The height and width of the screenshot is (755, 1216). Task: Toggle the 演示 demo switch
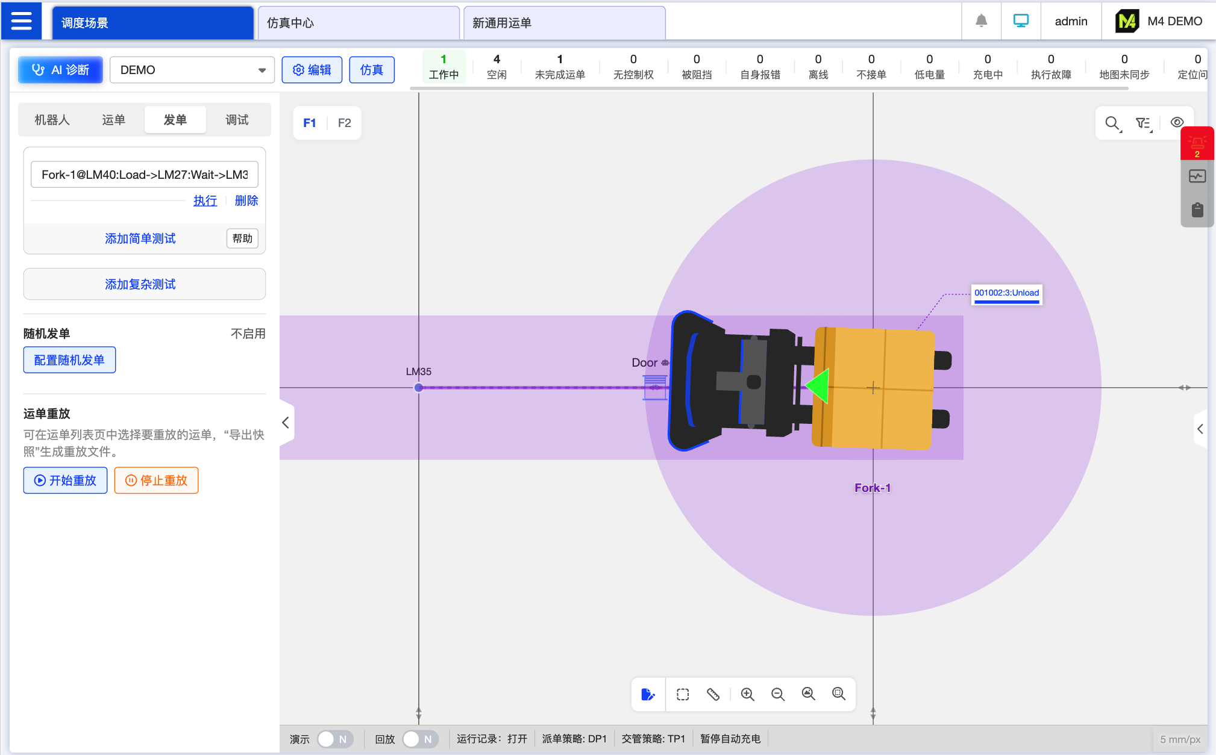pos(334,739)
